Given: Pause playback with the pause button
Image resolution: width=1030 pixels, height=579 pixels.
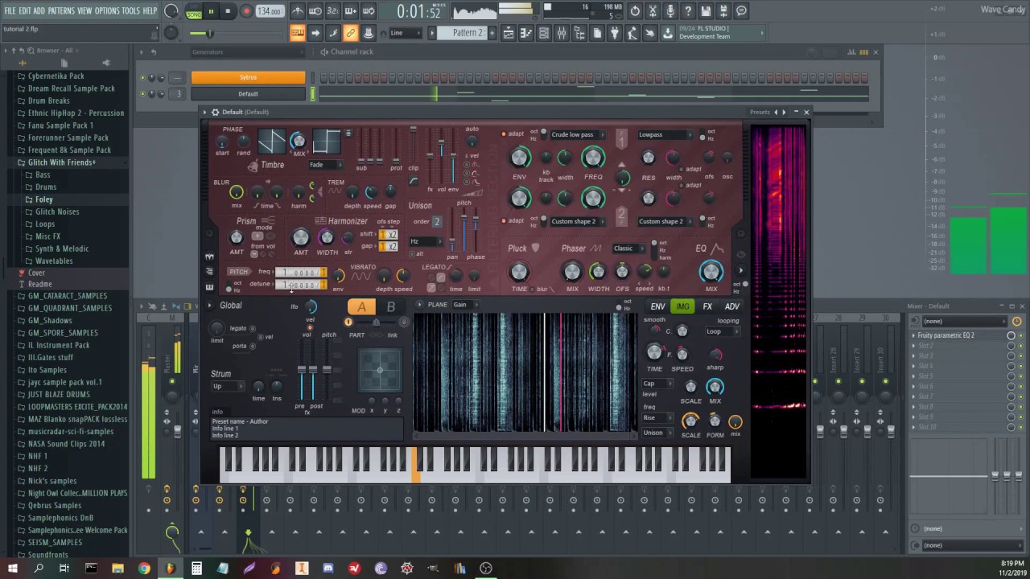Looking at the screenshot, I should 211,11.
